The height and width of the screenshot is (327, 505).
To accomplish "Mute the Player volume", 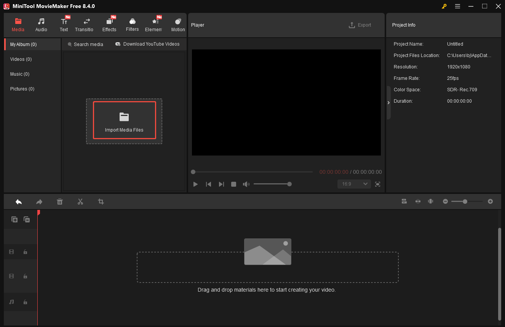I will pyautogui.click(x=246, y=184).
